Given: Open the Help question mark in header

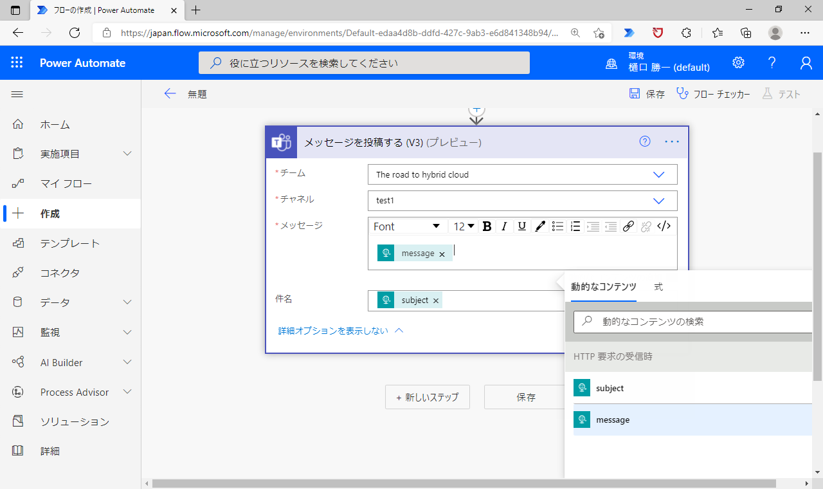Looking at the screenshot, I should (772, 62).
